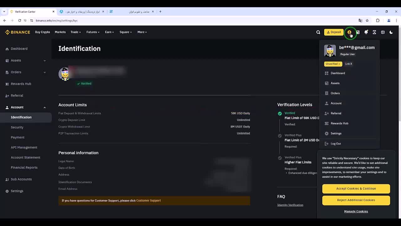This screenshot has height=226, width=401.
Task: Click the Binance logo
Action: [18, 32]
